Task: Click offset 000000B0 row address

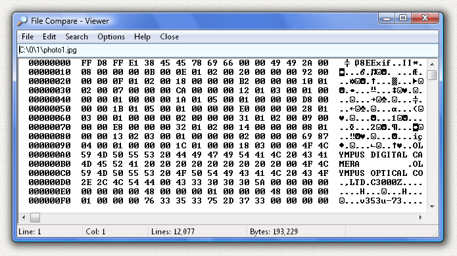Action: click(49, 164)
